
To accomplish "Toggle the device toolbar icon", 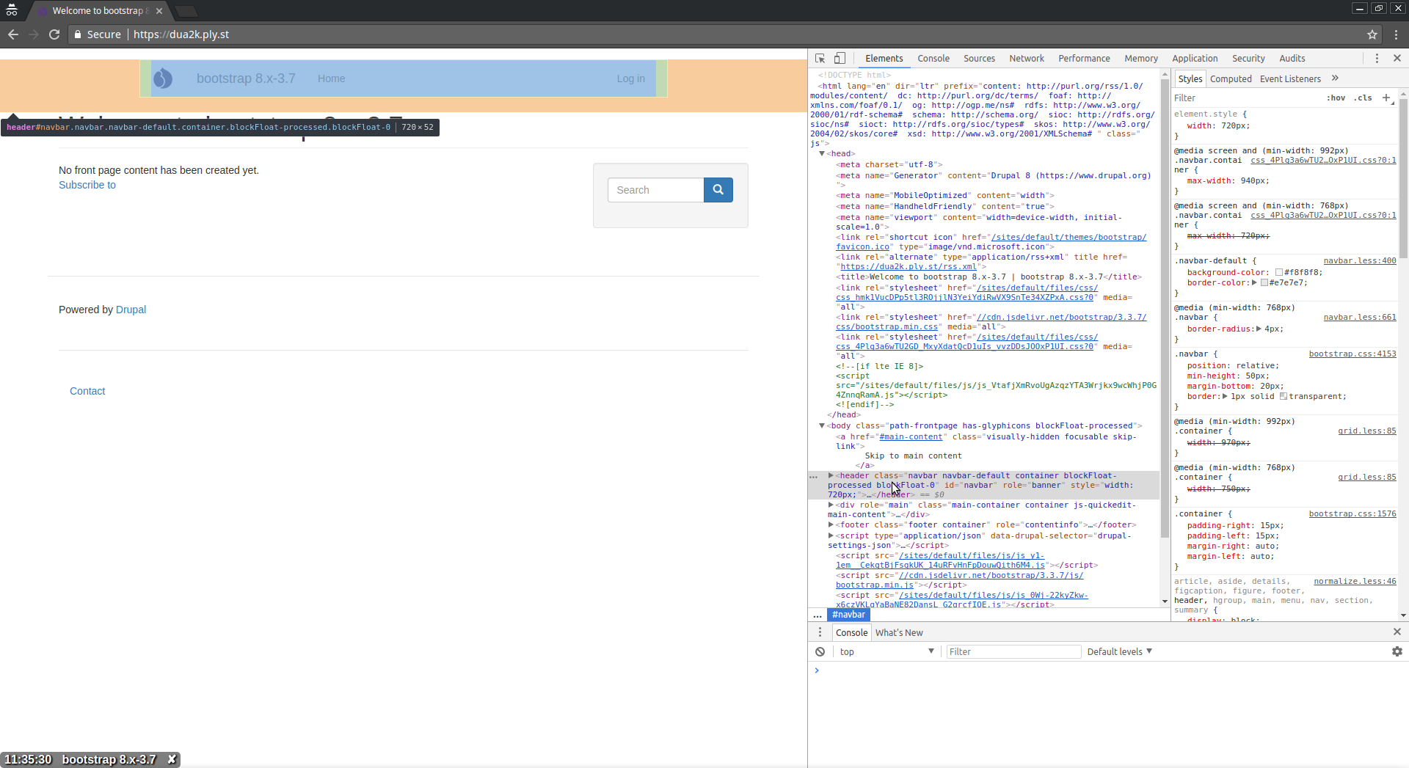I will [840, 58].
